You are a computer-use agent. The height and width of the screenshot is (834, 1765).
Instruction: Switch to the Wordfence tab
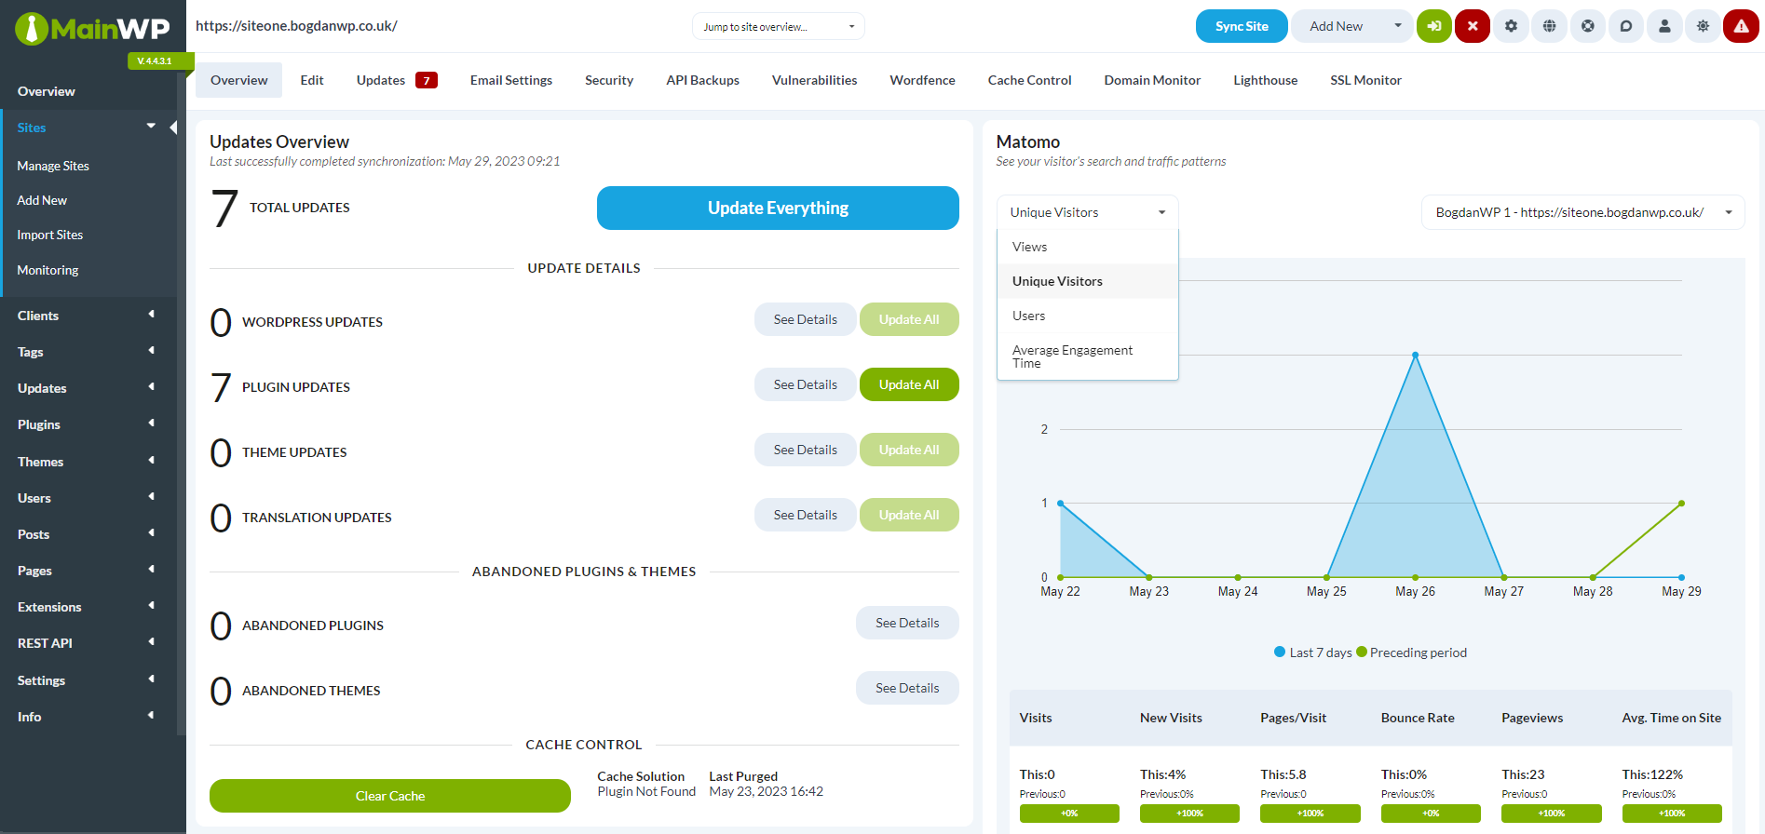pyautogui.click(x=923, y=80)
